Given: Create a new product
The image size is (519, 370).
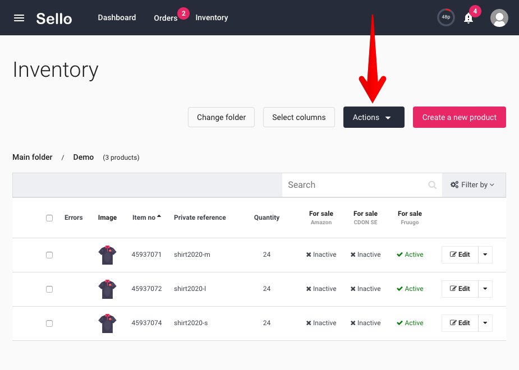Looking at the screenshot, I should (460, 117).
